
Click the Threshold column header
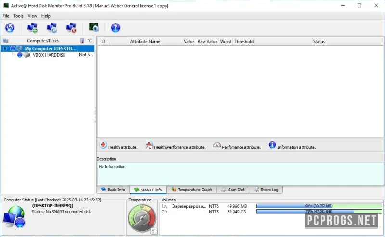(244, 41)
